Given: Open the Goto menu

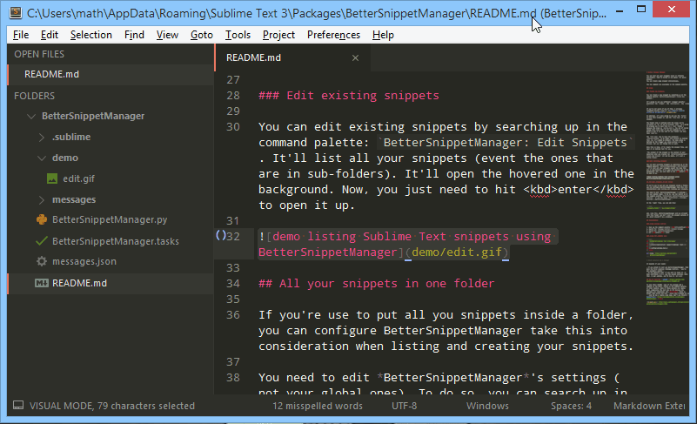Looking at the screenshot, I should 202,35.
